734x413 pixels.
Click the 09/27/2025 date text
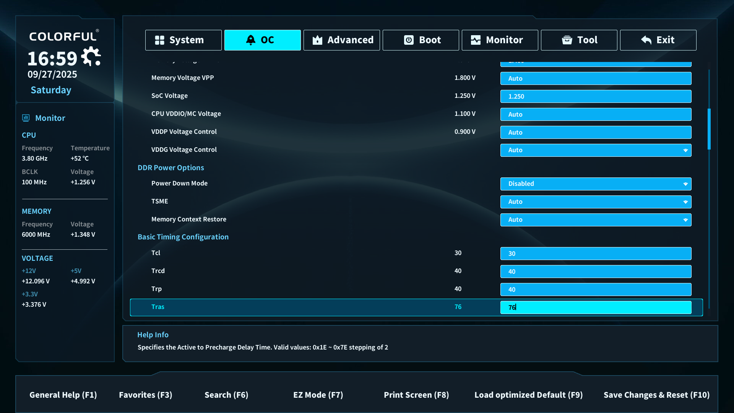52,75
